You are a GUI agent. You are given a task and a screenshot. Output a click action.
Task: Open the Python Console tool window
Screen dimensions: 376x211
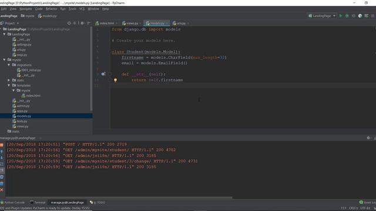coord(13,203)
